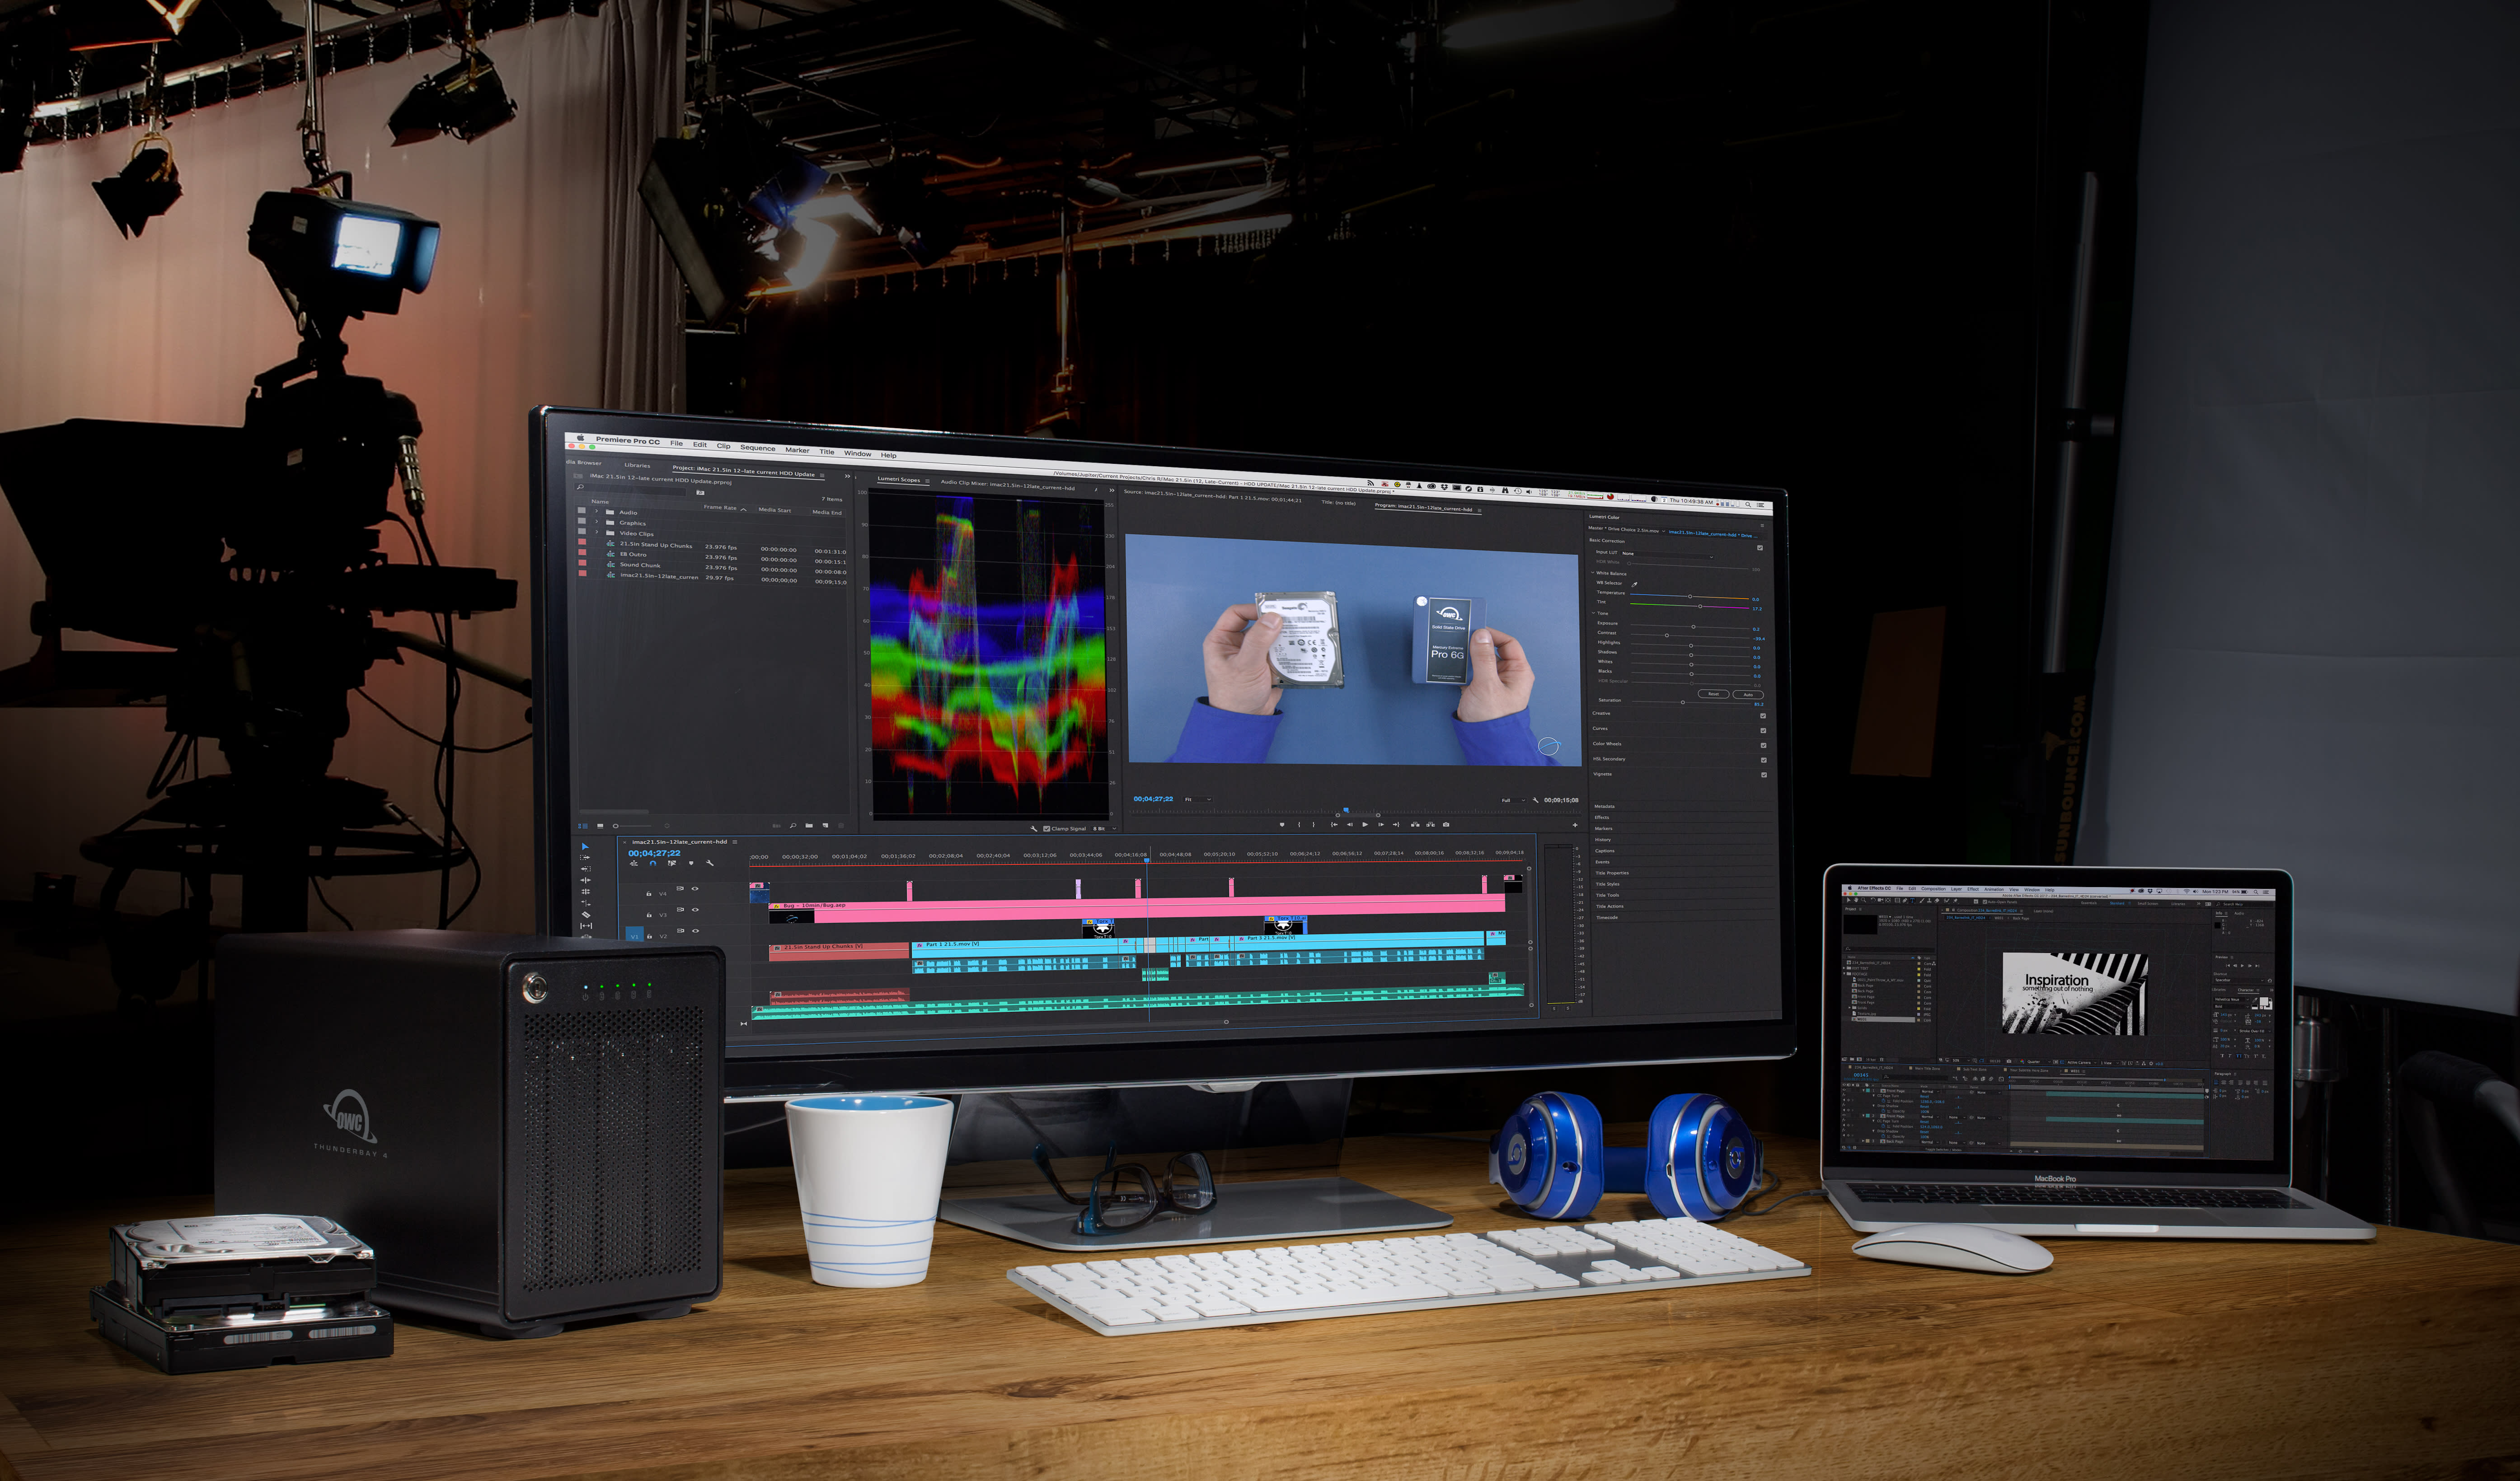Click the New Item icon in Project panel
2520x1481 pixels.
pyautogui.click(x=825, y=826)
